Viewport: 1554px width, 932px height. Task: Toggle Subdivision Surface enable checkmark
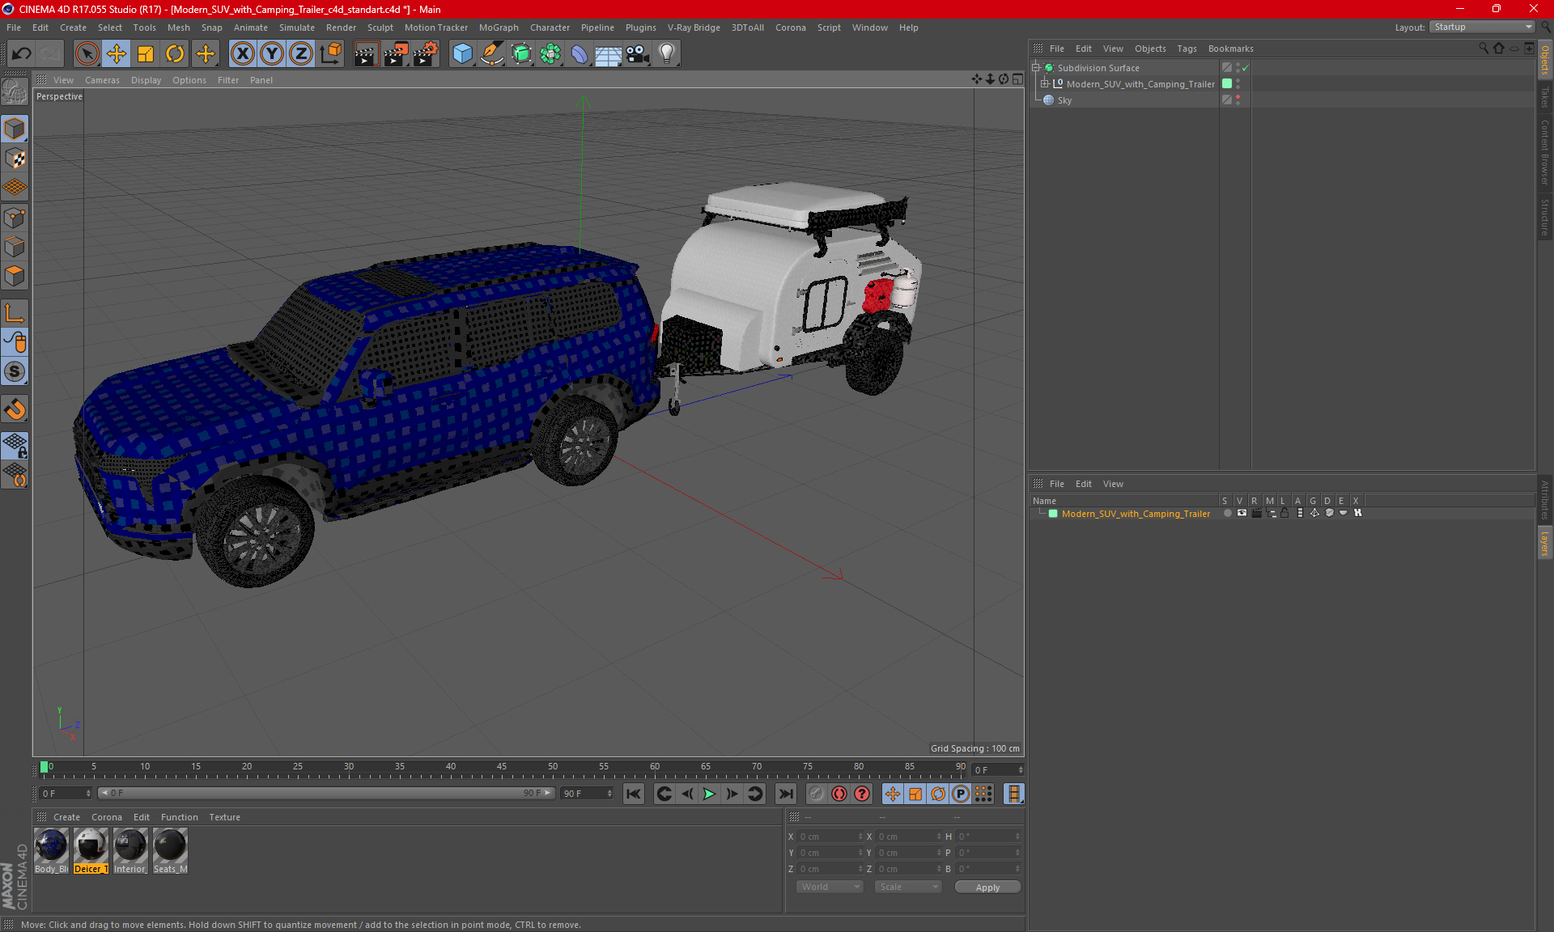(1246, 68)
